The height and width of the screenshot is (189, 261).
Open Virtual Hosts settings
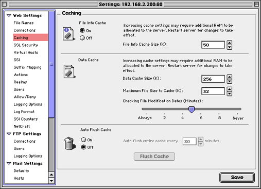pyautogui.click(x=26, y=52)
